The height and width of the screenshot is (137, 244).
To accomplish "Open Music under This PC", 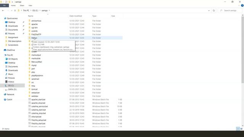I will pyautogui.click(x=11, y=74).
